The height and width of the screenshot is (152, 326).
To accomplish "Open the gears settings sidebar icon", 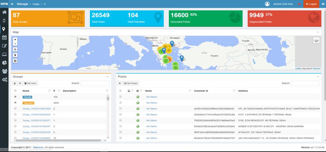I will point(4,80).
